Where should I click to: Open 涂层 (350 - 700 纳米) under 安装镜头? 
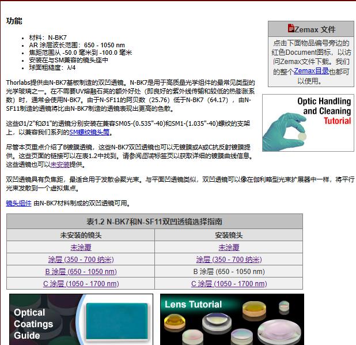click(229, 259)
